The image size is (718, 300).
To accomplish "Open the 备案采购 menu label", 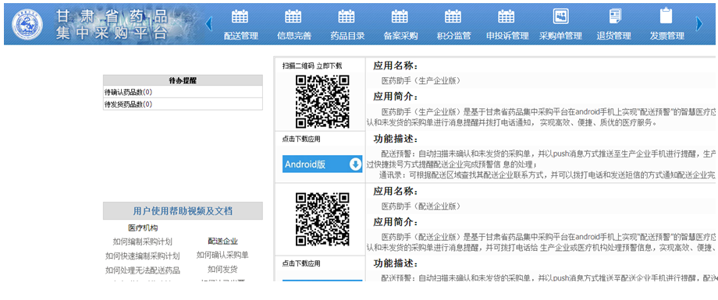I will (x=400, y=36).
